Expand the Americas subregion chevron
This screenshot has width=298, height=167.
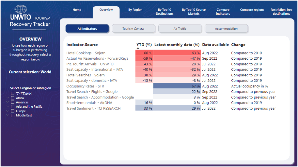8,102
